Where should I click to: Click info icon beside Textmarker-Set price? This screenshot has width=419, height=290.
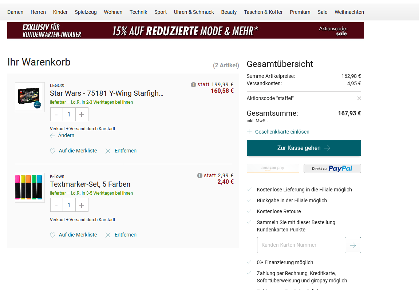199,176
